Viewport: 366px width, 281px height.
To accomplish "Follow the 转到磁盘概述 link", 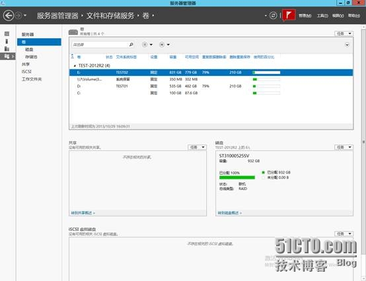I will (229, 213).
